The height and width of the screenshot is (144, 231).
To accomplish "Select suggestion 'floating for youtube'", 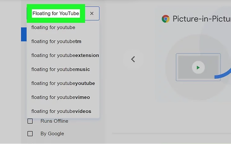I will tap(63, 28).
